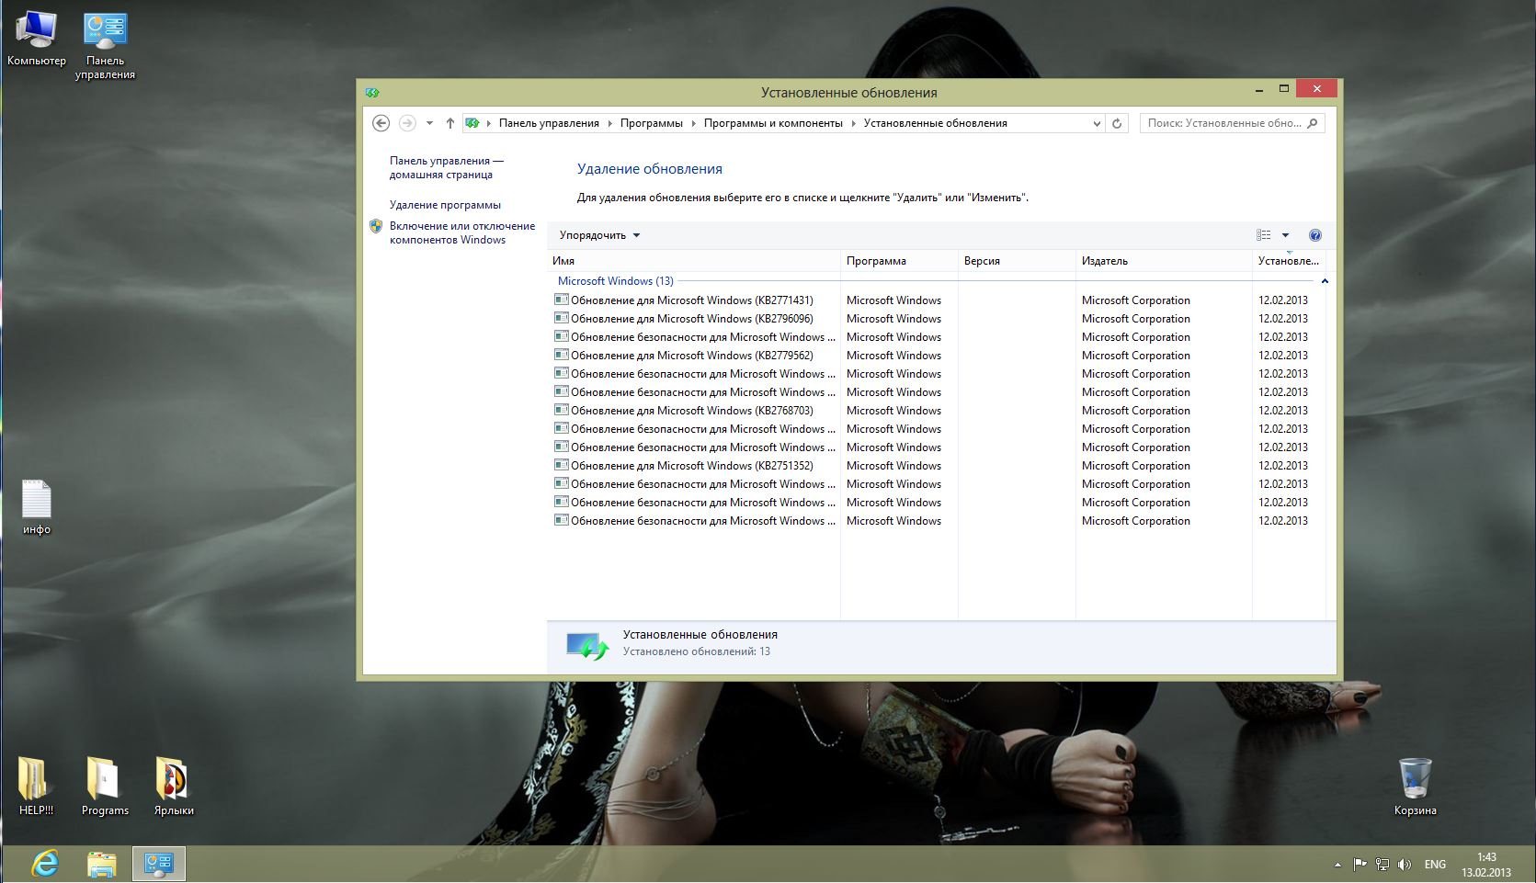Image resolution: width=1536 pixels, height=883 pixels.
Task: Click the window title bar system icon
Action: click(372, 92)
